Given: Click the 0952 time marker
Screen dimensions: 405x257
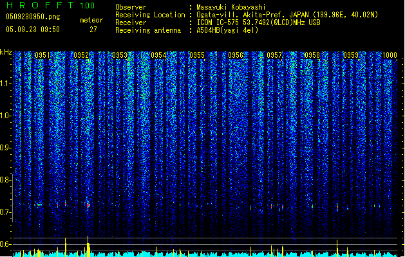Looking at the screenshot, I should click(81, 55).
